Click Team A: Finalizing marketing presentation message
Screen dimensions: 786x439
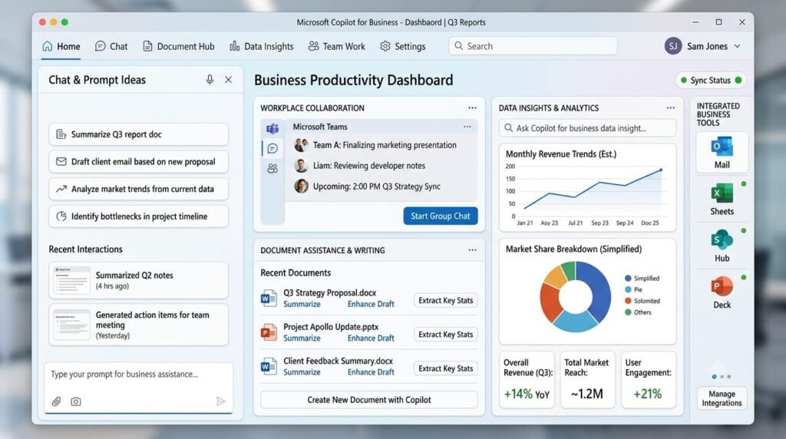click(385, 145)
